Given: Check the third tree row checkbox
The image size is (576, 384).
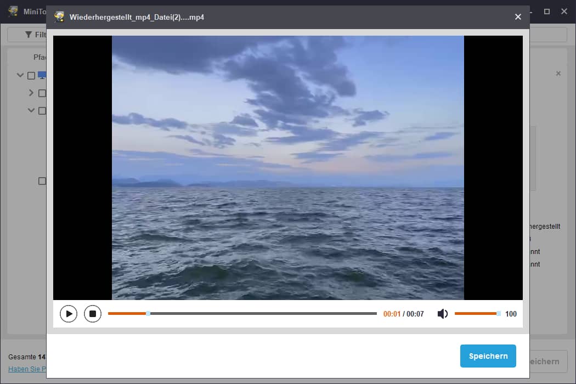Looking at the screenshot, I should 42,111.
